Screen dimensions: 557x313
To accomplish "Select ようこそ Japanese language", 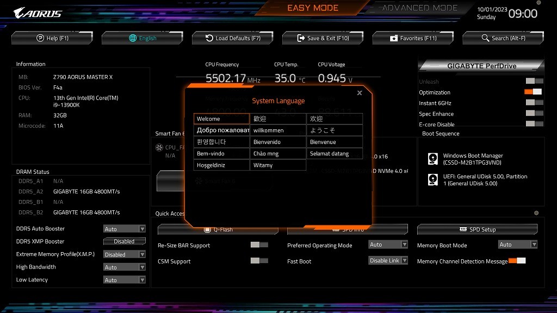I will (x=335, y=130).
